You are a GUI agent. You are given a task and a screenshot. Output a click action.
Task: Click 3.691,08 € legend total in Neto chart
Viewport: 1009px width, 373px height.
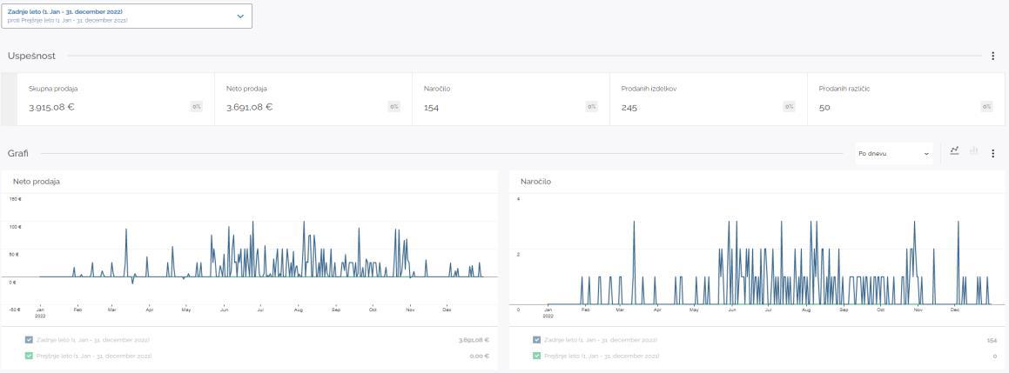point(473,340)
